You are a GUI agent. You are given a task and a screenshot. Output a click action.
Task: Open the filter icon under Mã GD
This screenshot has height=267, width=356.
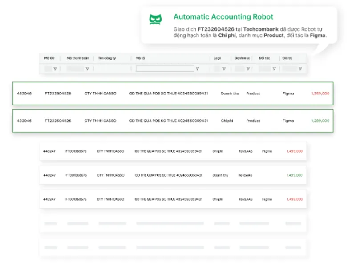point(55,69)
